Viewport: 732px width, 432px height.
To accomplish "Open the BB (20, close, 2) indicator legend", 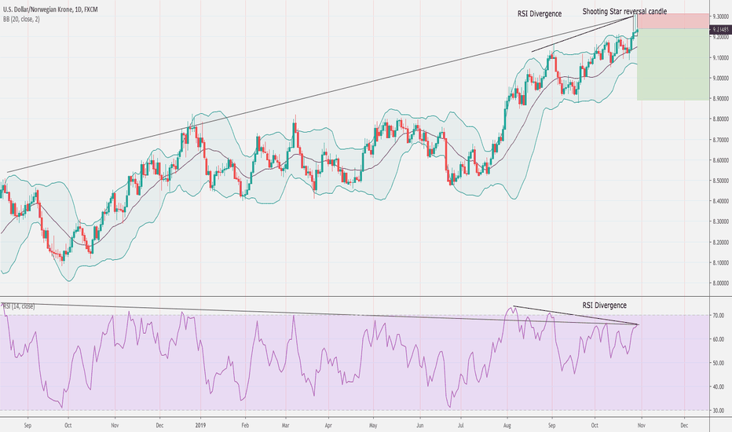I will pos(21,19).
